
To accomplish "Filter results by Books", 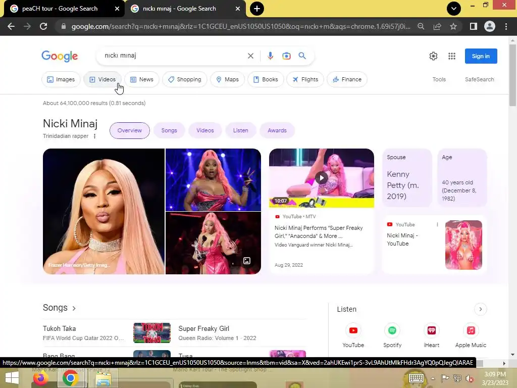I will click(x=266, y=79).
